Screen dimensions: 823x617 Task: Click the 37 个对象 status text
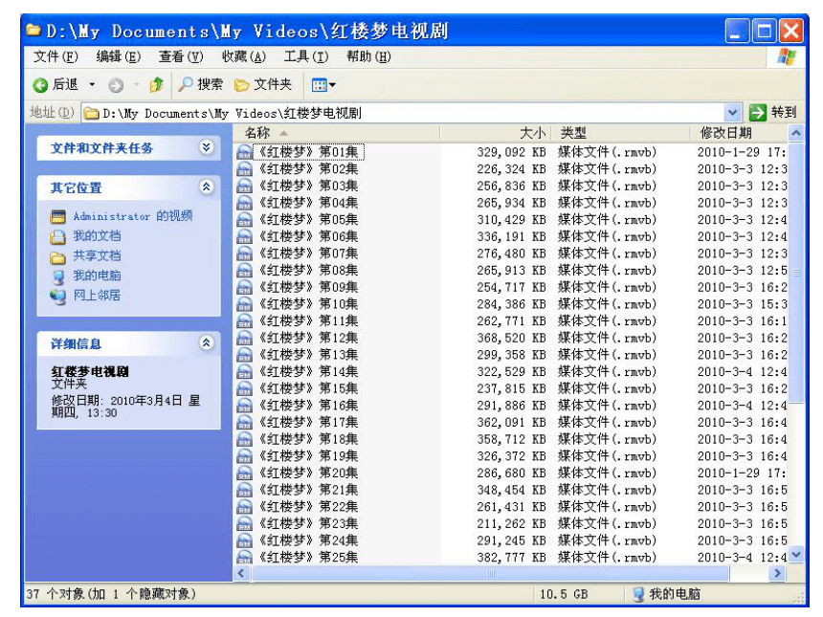click(x=111, y=594)
